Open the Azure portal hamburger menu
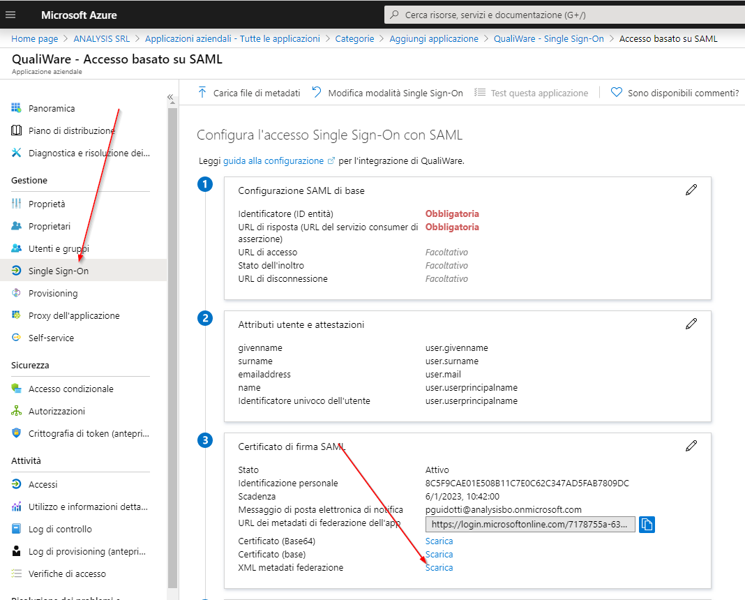The height and width of the screenshot is (600, 745). point(10,15)
